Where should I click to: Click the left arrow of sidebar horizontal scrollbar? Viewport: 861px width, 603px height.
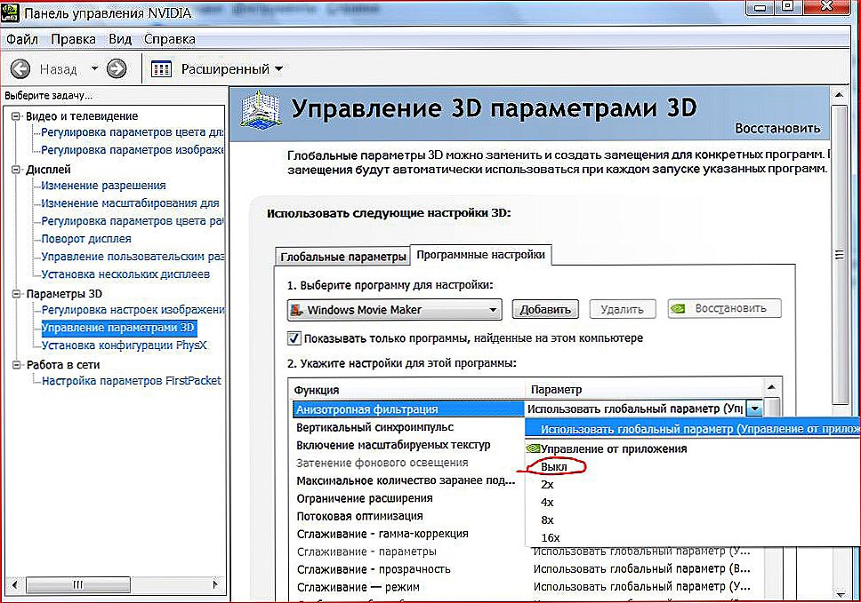[x=15, y=584]
